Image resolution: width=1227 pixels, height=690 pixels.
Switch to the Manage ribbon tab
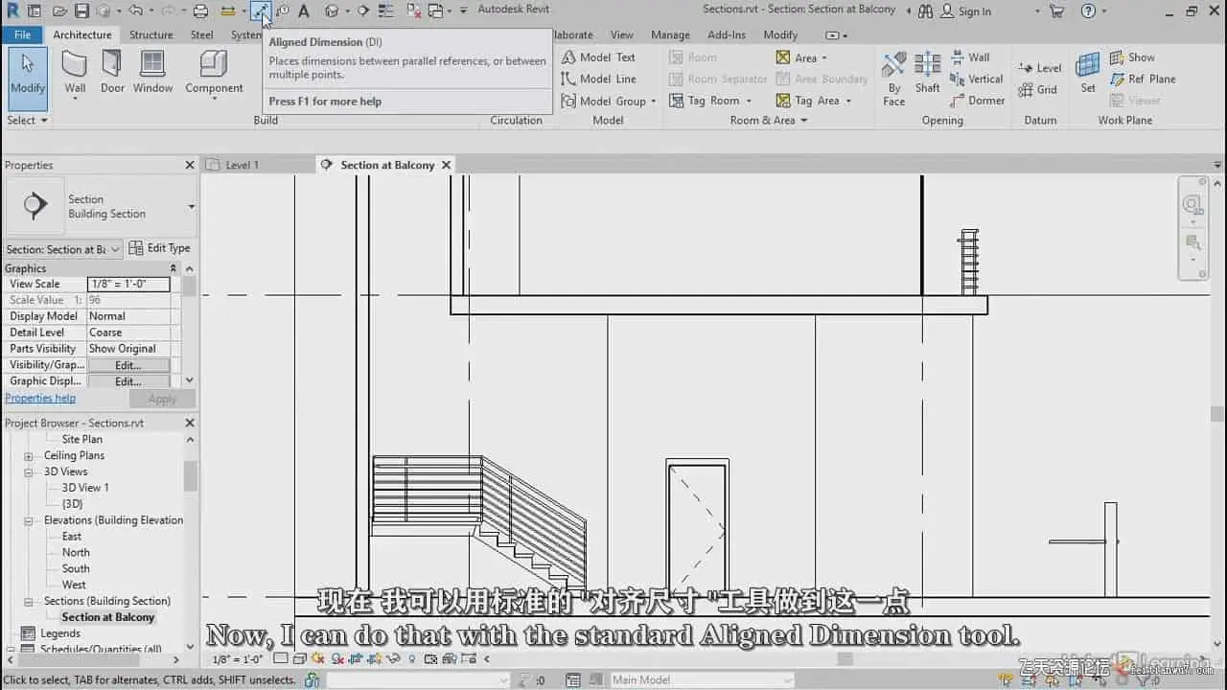tap(670, 35)
